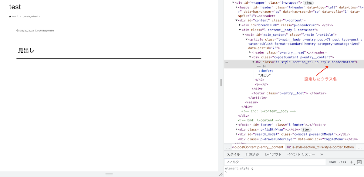The height and width of the screenshot is (177, 364).
Task: Collapse the div#content node
Action: tap(237, 21)
